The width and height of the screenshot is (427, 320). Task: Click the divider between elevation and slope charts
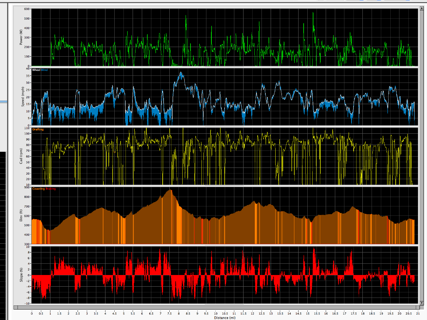coord(225,245)
